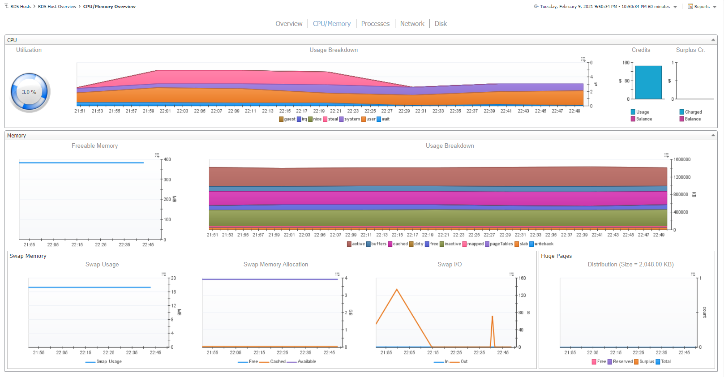Viewport: 724px width, 377px height.
Task: Click the time range refresh icon
Action: [536, 7]
